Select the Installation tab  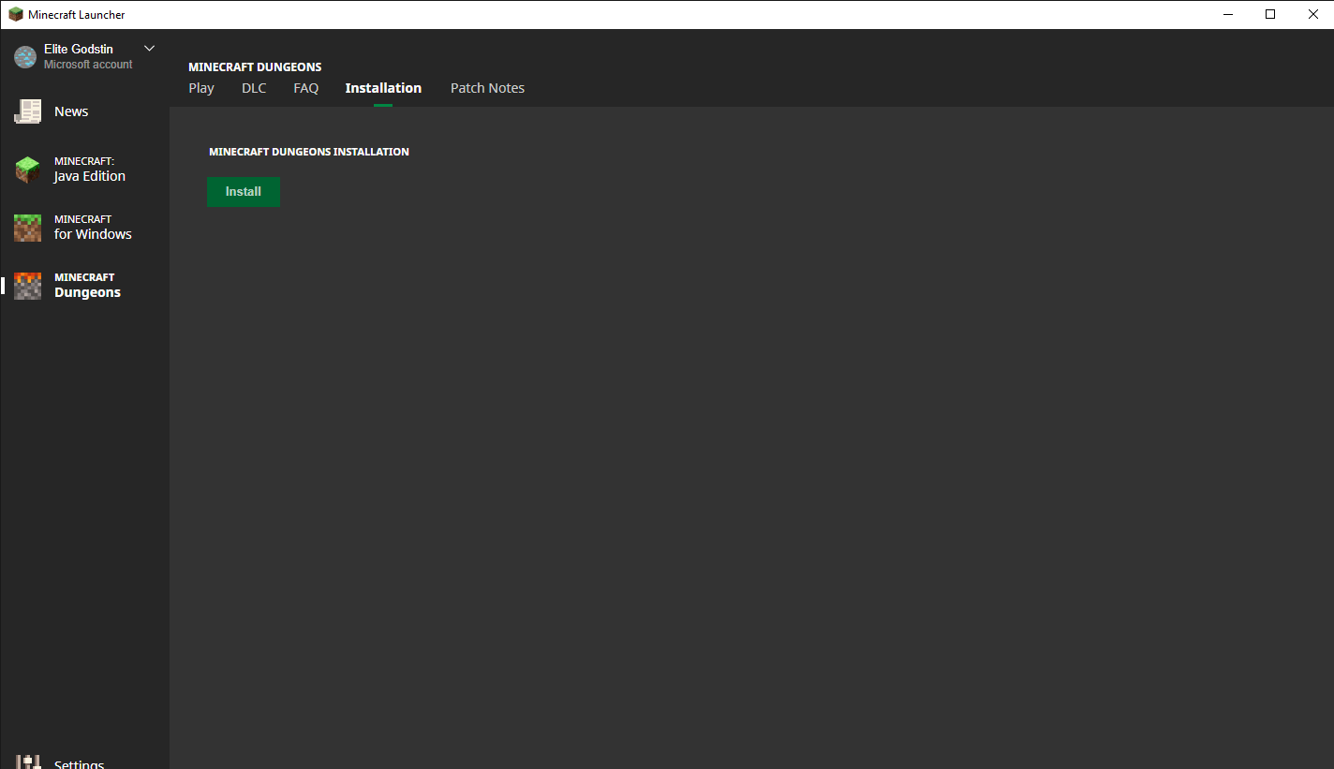[x=383, y=88]
